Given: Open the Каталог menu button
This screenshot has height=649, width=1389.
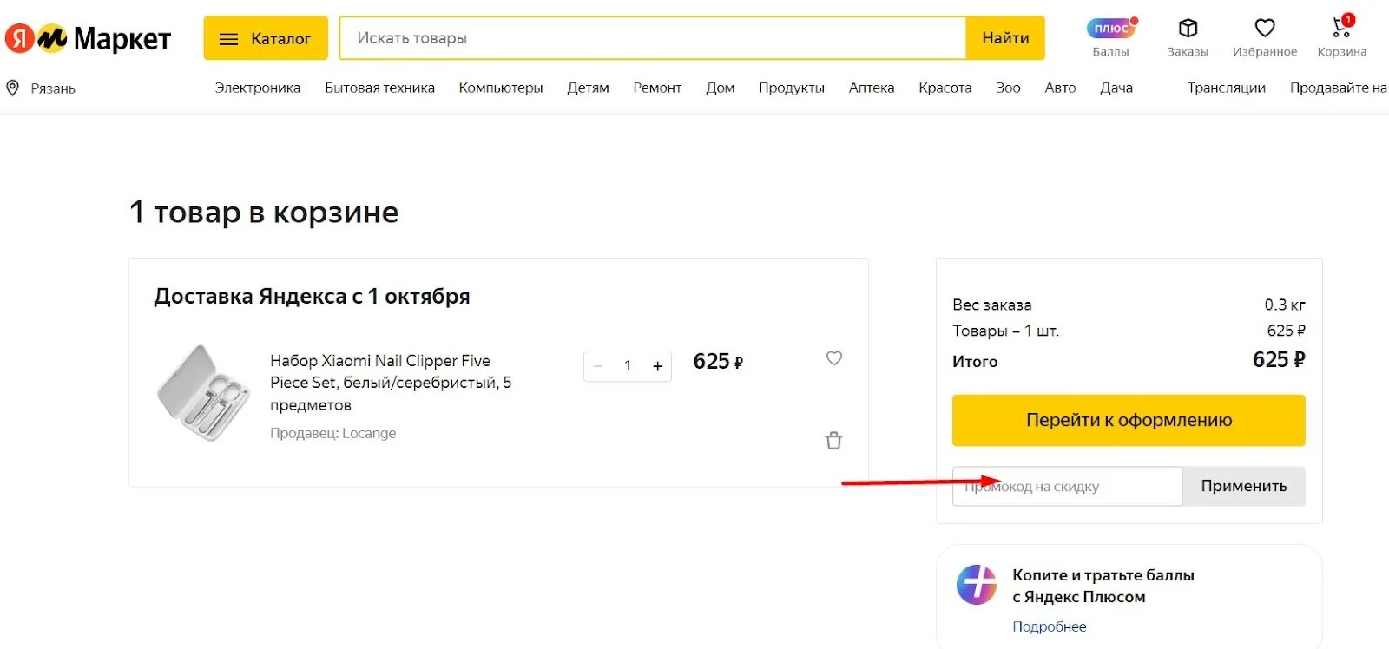Looking at the screenshot, I should point(266,38).
